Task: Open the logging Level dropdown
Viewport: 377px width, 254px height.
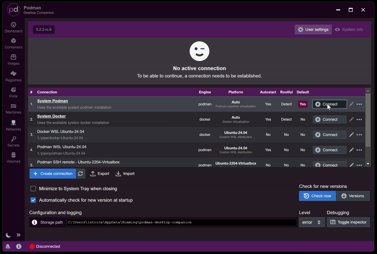Action: point(312,222)
